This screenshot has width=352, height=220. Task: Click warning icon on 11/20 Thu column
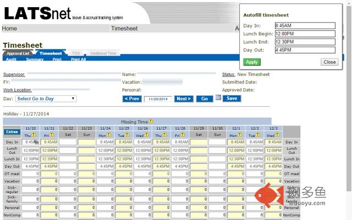coord(33,134)
